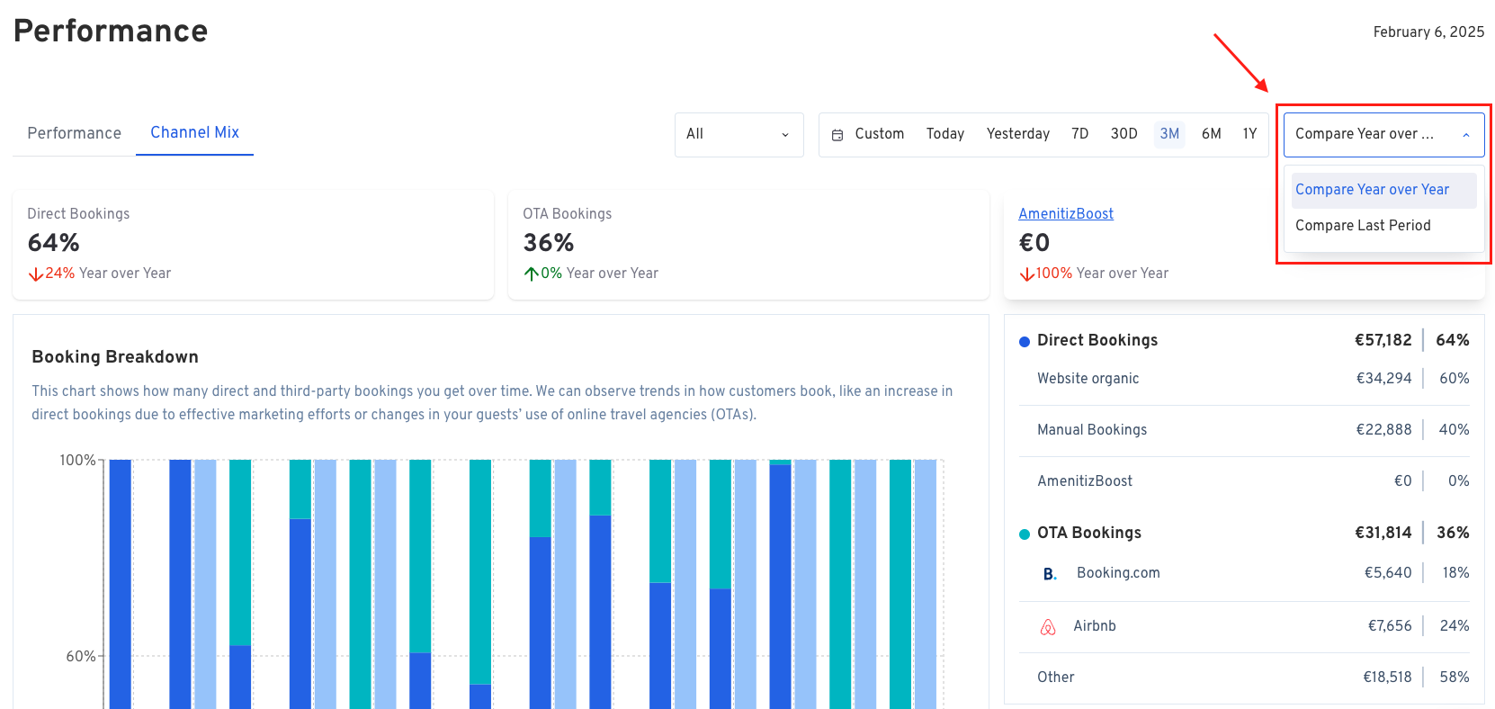
Task: Click the red down arrow by 24%
Action: click(x=36, y=274)
